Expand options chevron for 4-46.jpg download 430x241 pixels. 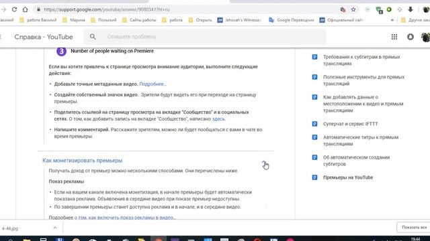click(55, 228)
